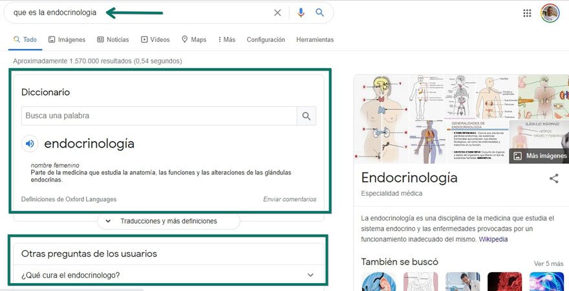Open the Más options menu
569x291 pixels.
227,39
